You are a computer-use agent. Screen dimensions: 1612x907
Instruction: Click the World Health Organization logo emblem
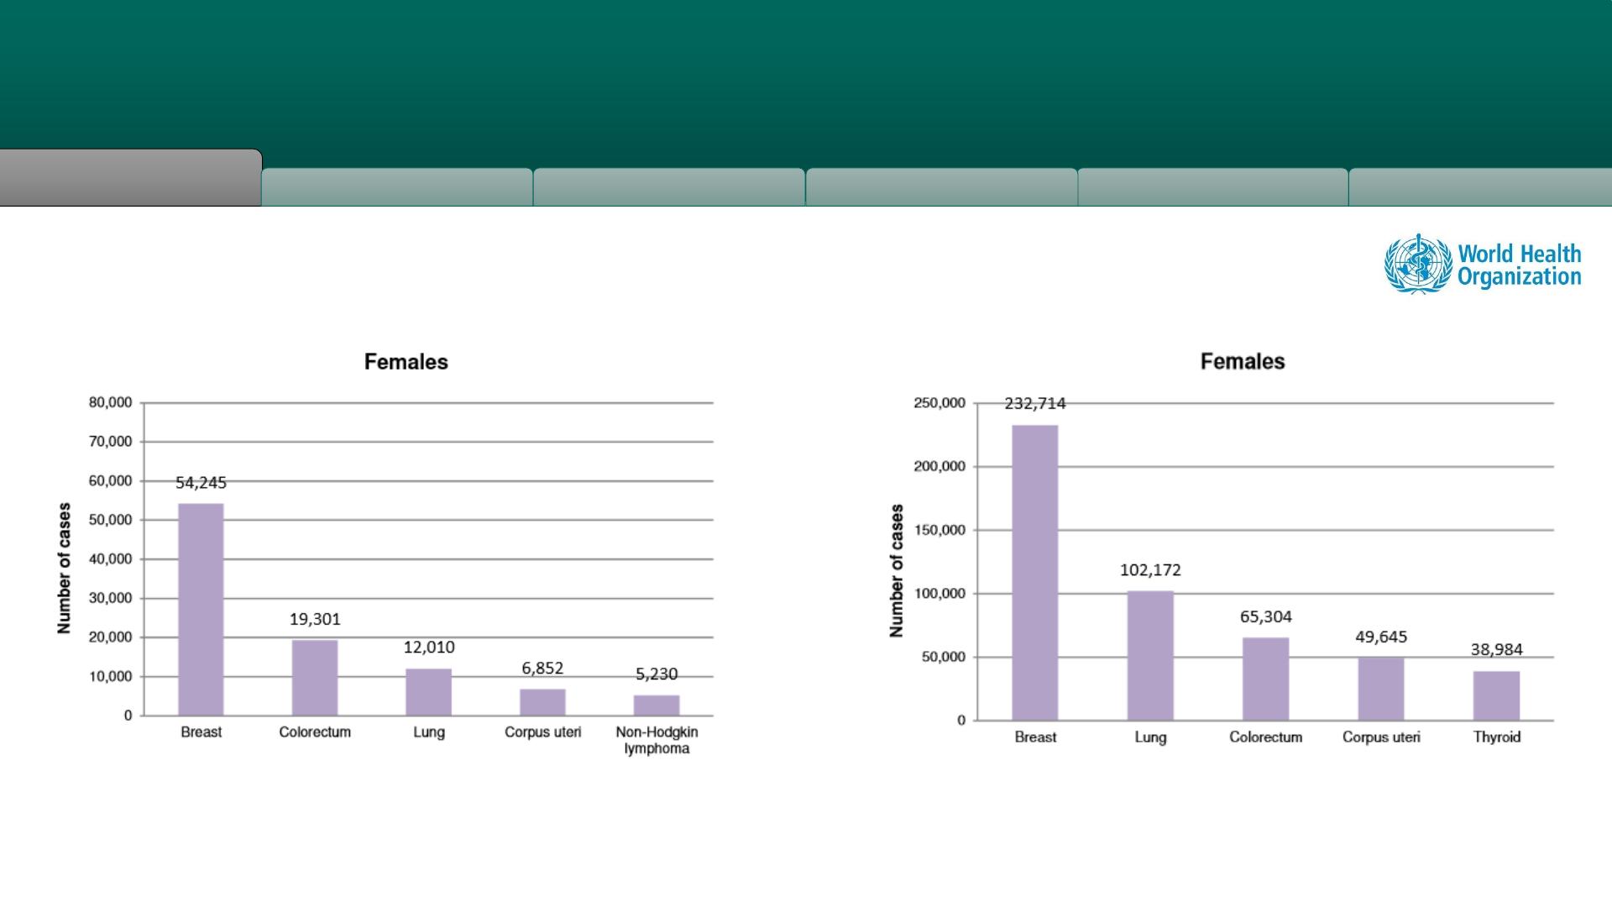click(1418, 265)
